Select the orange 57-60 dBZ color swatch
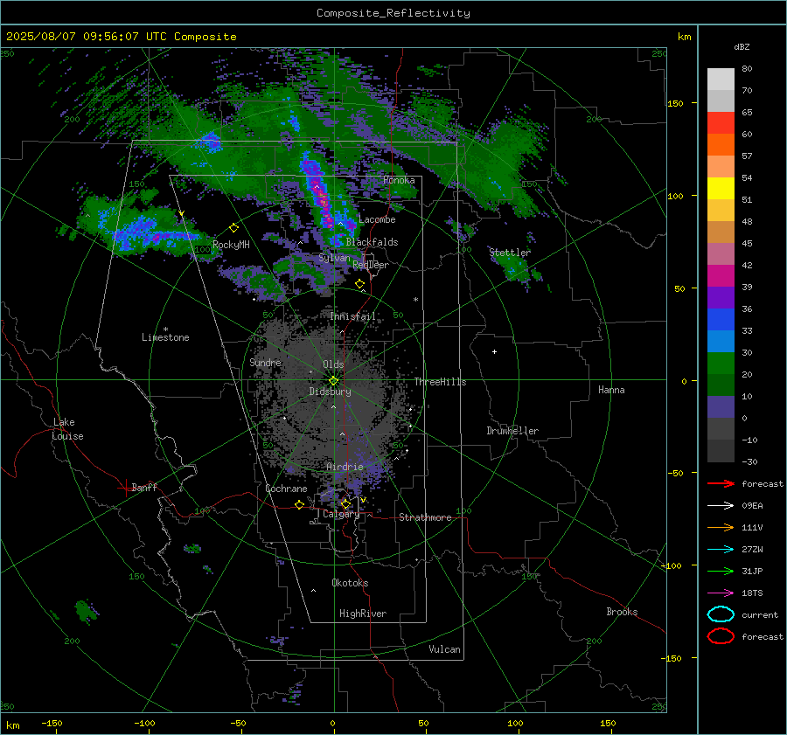The image size is (787, 735). coord(721,144)
